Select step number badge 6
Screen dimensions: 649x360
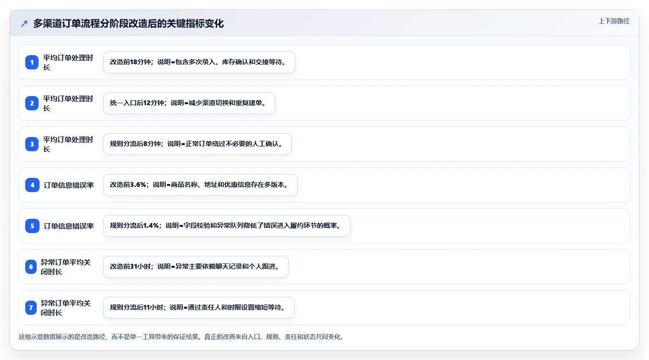[x=31, y=267]
